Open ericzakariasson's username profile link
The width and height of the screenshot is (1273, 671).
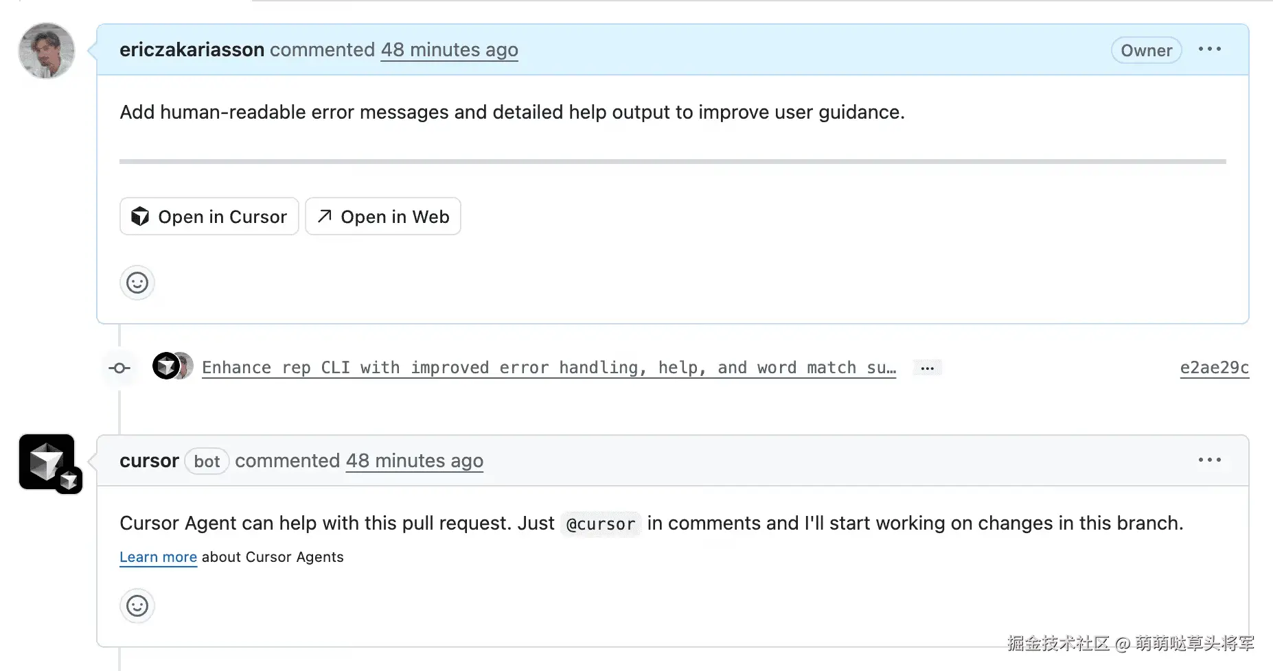[x=192, y=49]
